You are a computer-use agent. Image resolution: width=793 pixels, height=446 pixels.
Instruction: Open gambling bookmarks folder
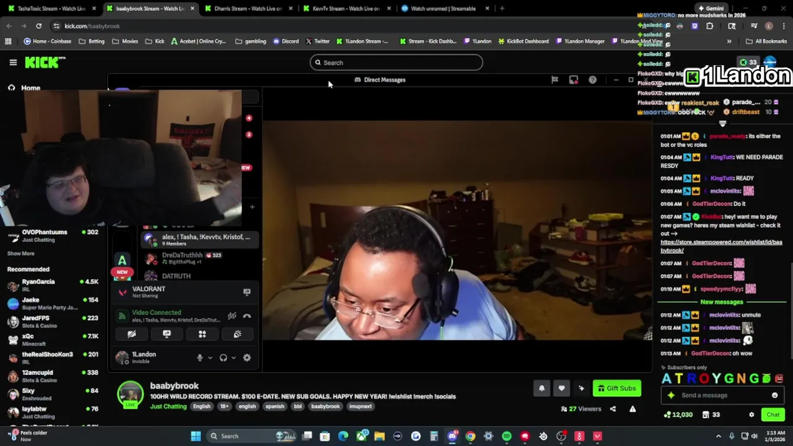tap(250, 42)
